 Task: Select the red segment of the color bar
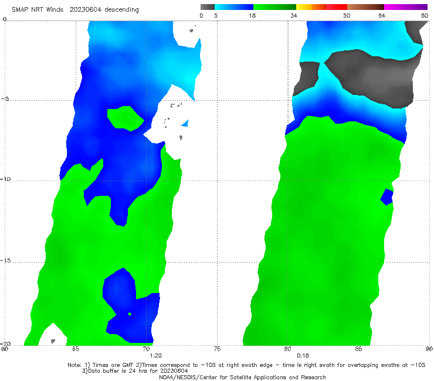pyautogui.click(x=337, y=7)
